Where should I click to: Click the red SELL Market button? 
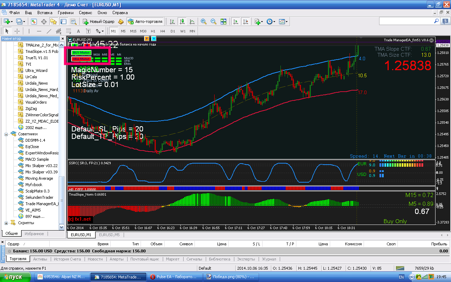(x=81, y=59)
